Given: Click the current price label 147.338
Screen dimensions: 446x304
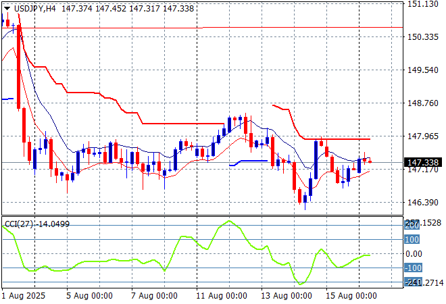Looking at the screenshot, I should [x=423, y=163].
